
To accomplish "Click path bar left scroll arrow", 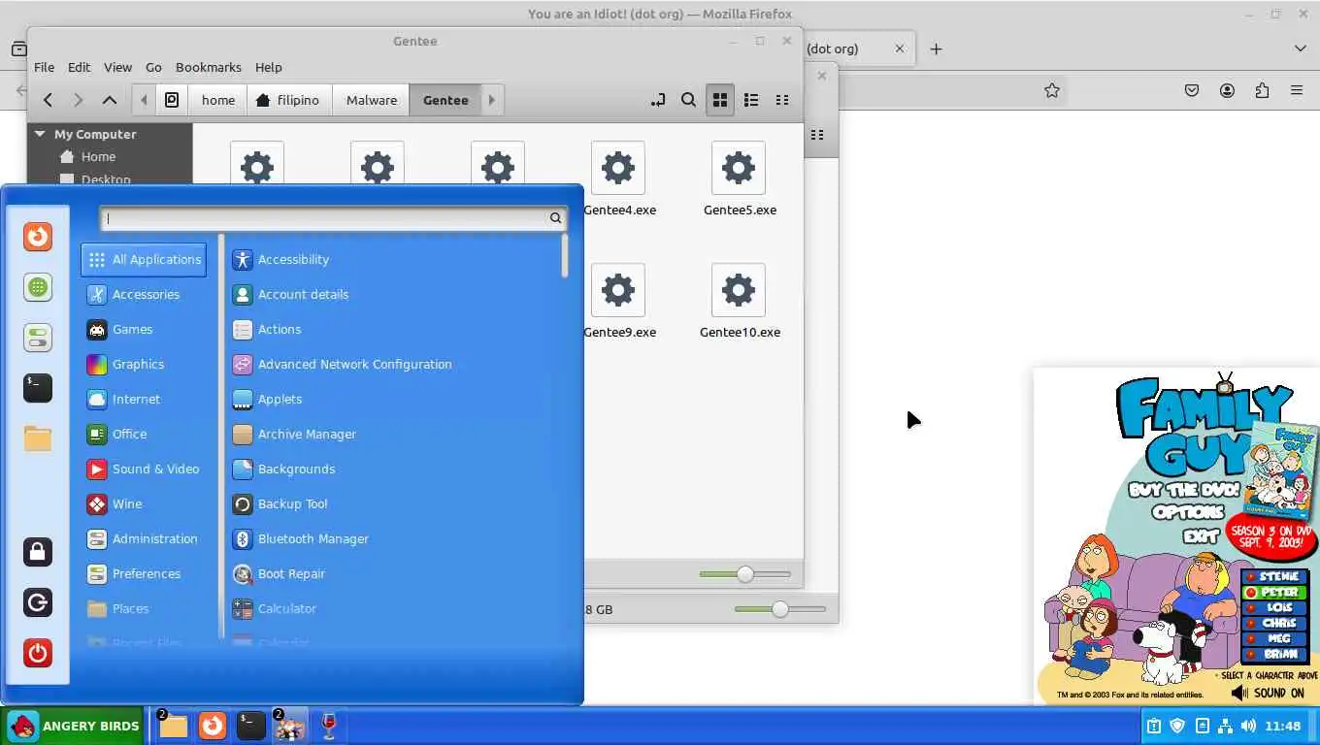I will [145, 100].
